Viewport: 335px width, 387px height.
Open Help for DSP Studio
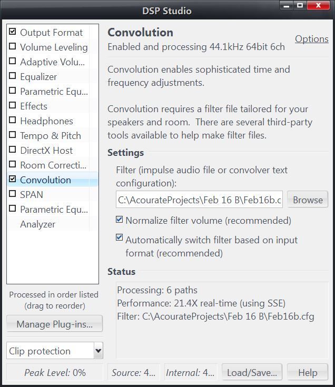(x=308, y=372)
